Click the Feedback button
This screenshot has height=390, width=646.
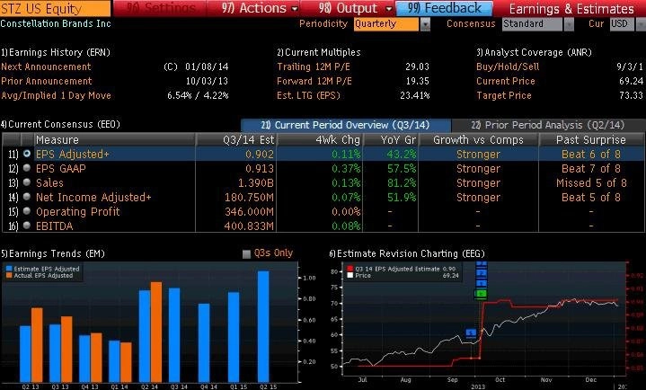tap(444, 8)
